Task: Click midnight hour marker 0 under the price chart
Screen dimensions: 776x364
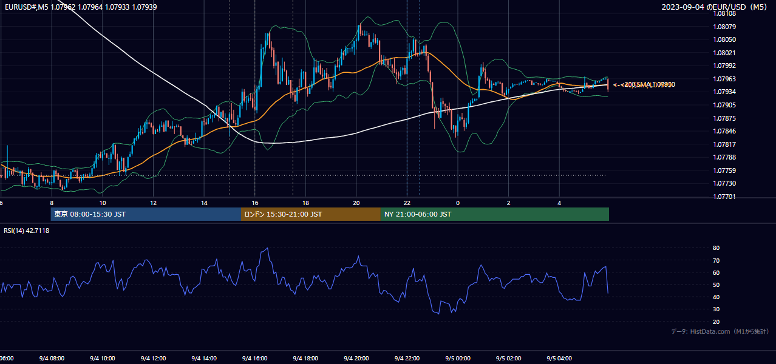Action: (458, 203)
